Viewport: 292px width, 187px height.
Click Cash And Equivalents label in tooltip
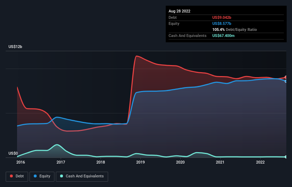coord(187,36)
